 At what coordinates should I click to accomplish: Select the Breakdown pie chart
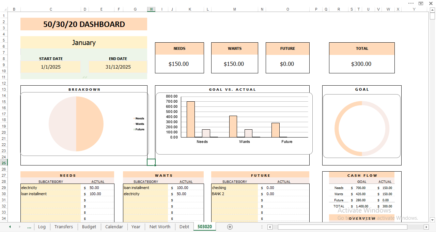(x=76, y=124)
